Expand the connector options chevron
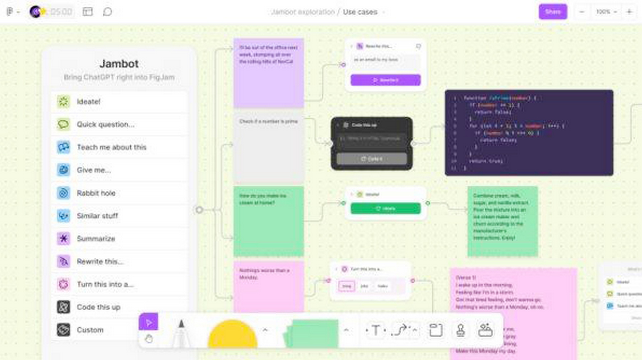Screen dimensions: 642x360 pyautogui.click(x=415, y=330)
